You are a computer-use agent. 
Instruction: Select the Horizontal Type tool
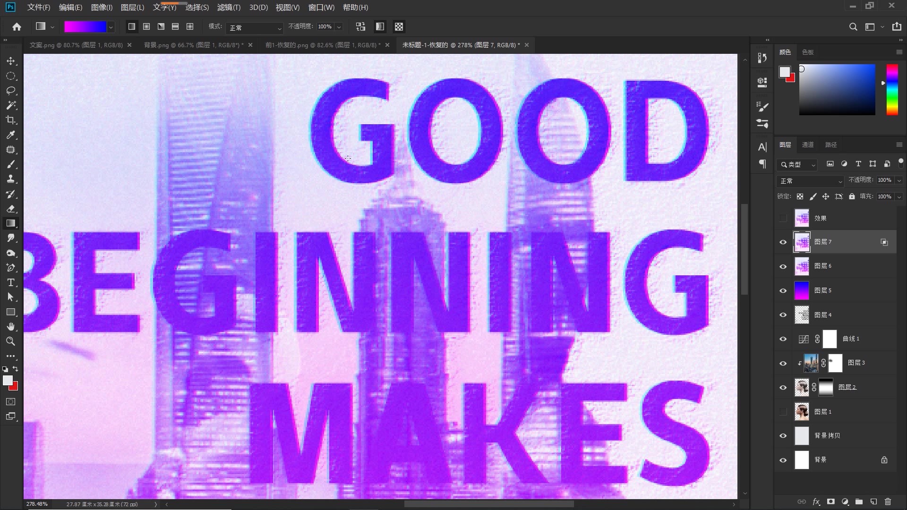pos(11,282)
